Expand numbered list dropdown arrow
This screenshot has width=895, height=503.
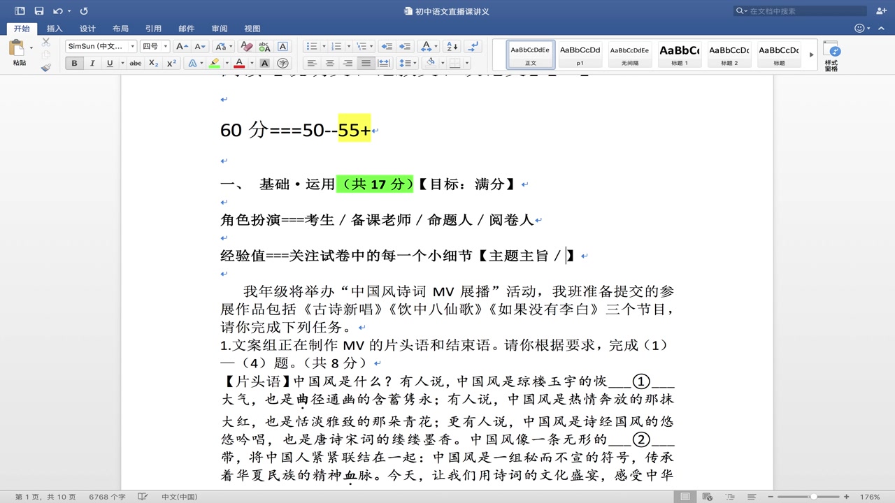coord(348,46)
